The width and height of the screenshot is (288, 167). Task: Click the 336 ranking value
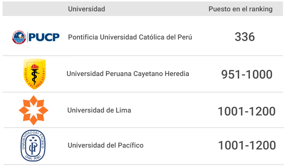tap(245, 37)
